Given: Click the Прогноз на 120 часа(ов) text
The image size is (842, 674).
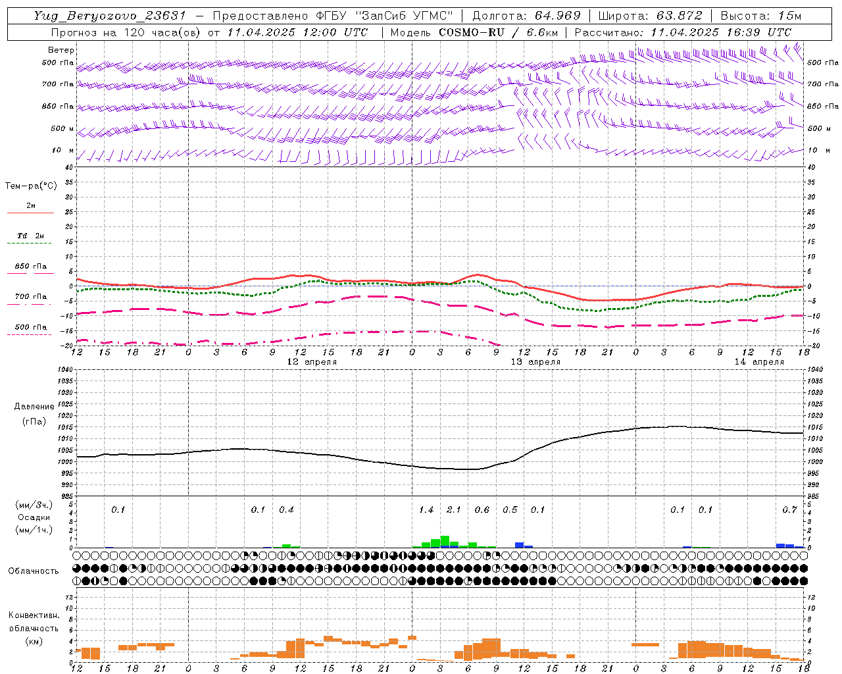Looking at the screenshot, I should pos(126,32).
